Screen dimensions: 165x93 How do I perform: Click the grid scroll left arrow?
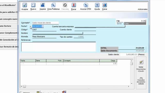(22, 87)
